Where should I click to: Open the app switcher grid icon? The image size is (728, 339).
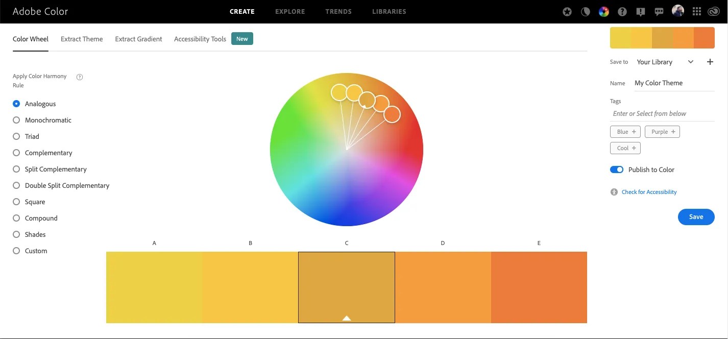[696, 11]
